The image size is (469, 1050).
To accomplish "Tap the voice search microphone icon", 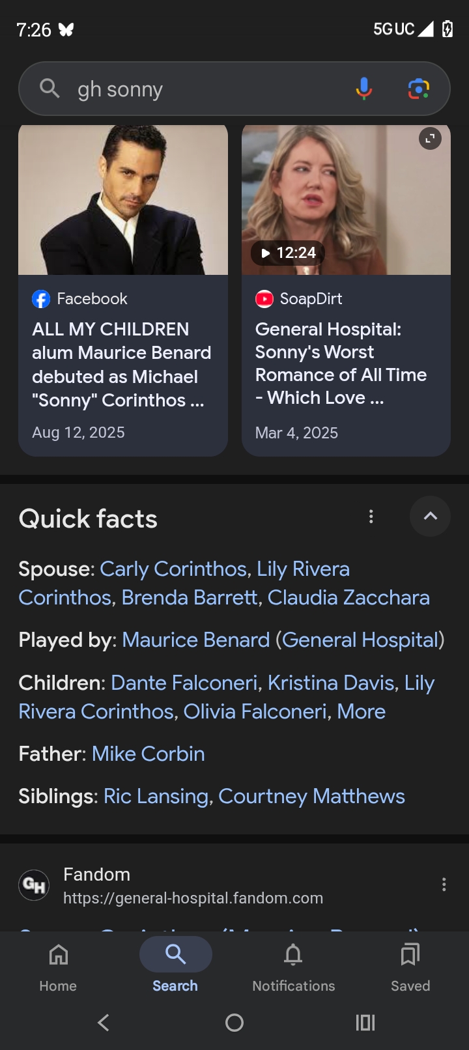I will [363, 89].
